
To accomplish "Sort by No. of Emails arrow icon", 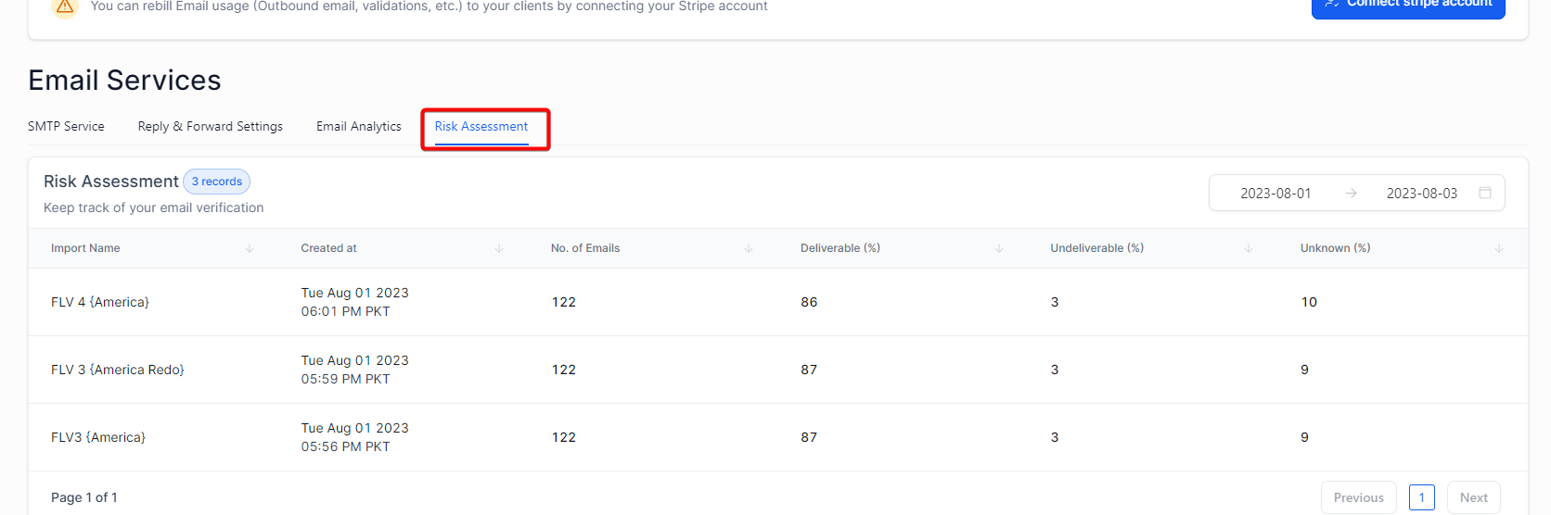I will 749,248.
